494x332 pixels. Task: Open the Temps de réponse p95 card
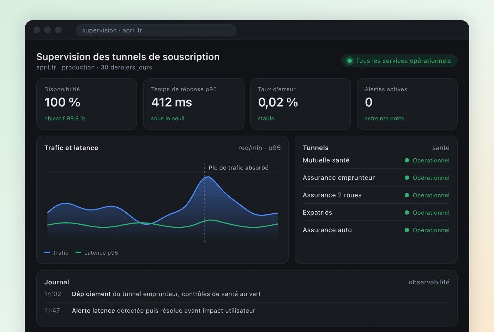[x=193, y=104]
